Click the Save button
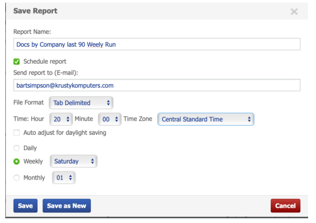The image size is (316, 223). [25, 206]
